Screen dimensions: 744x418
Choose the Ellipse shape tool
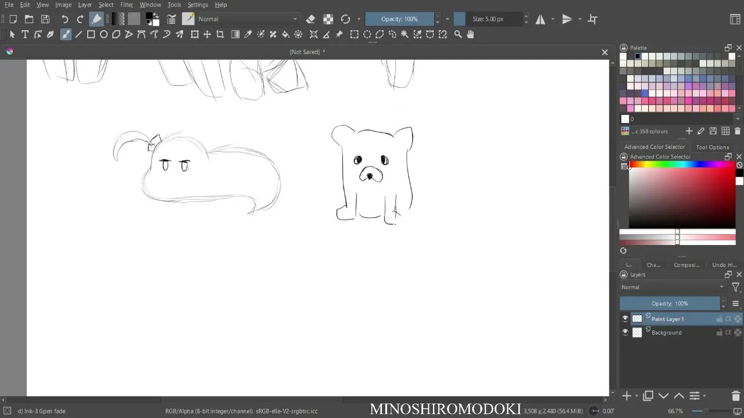coord(103,35)
